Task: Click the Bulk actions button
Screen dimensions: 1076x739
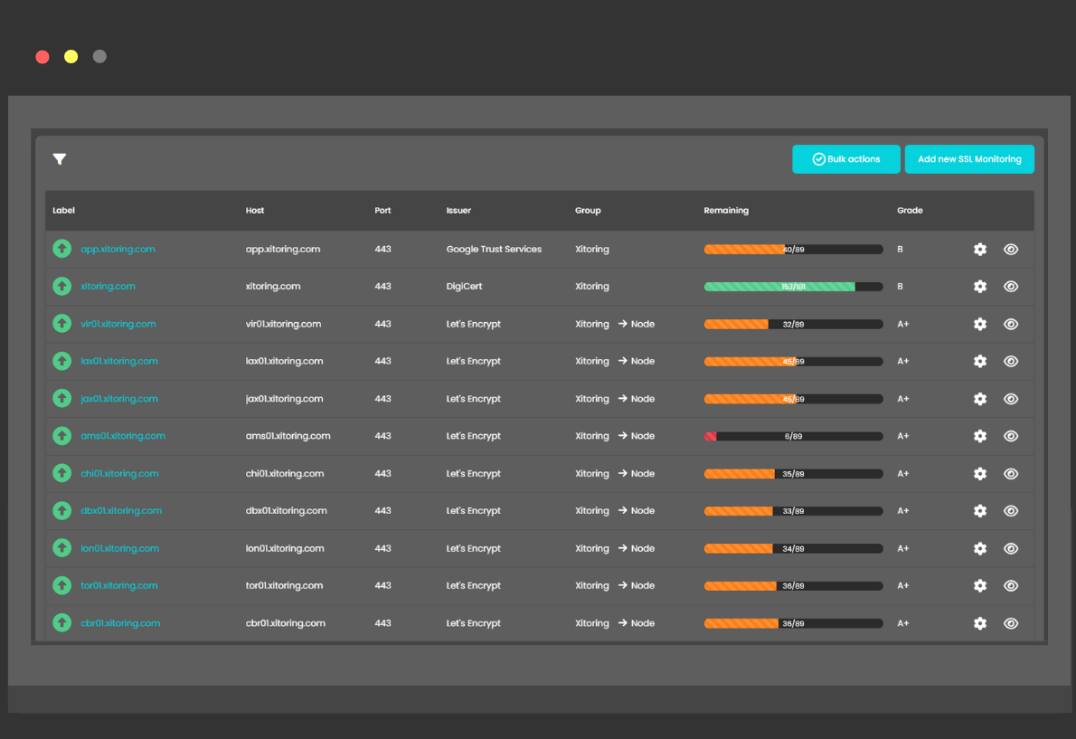Action: (x=845, y=159)
